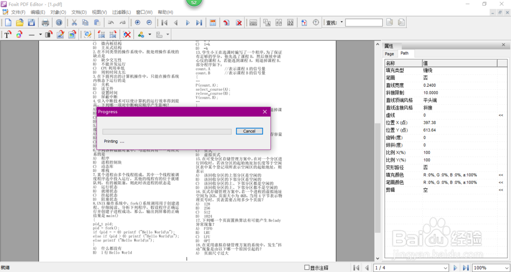This screenshot has height=272, width=511.
Task: Expand the 虚线 property row arrows
Action: [x=502, y=115]
